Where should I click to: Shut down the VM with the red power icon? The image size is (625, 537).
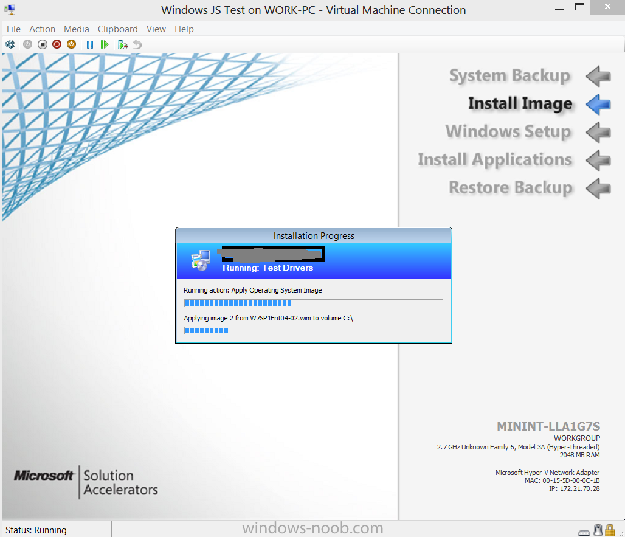[57, 44]
